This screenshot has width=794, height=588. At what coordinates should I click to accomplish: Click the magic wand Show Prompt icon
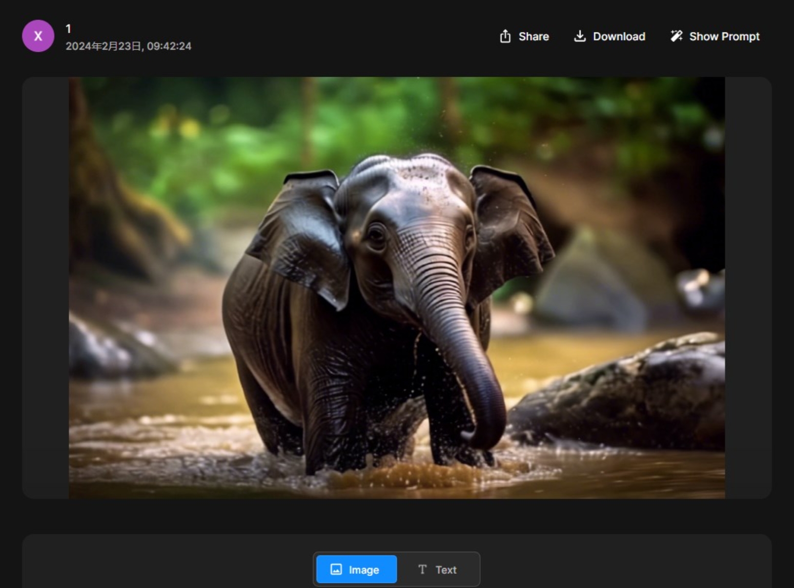pos(676,37)
